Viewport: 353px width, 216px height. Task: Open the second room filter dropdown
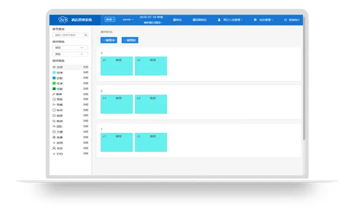click(70, 54)
